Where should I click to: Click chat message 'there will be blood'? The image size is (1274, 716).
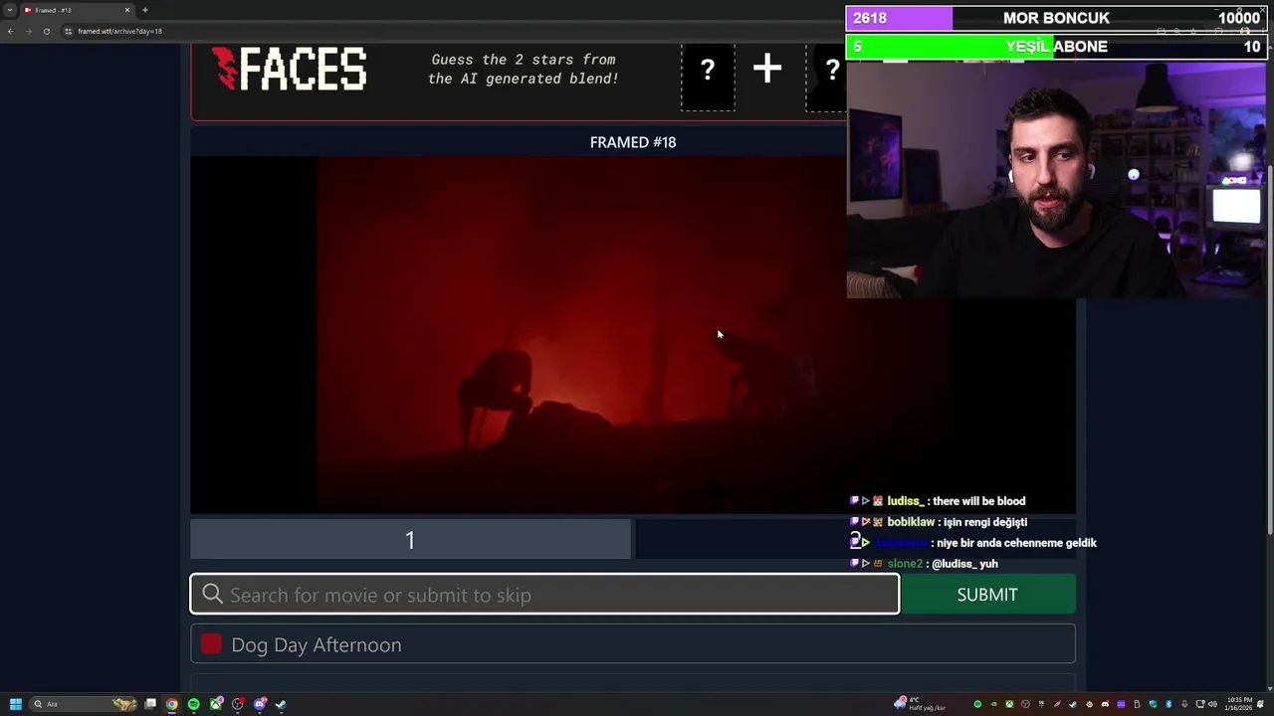click(977, 501)
